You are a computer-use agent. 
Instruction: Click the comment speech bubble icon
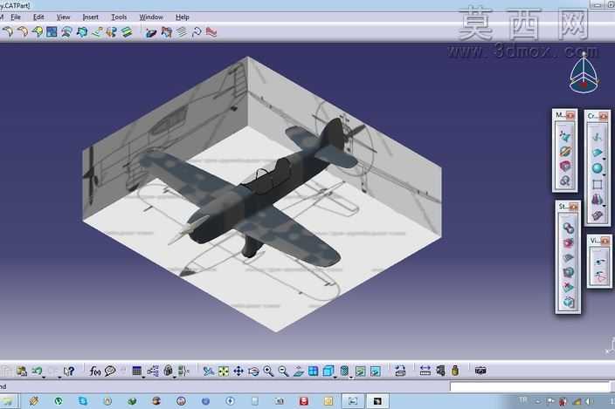pyautogui.click(x=110, y=371)
